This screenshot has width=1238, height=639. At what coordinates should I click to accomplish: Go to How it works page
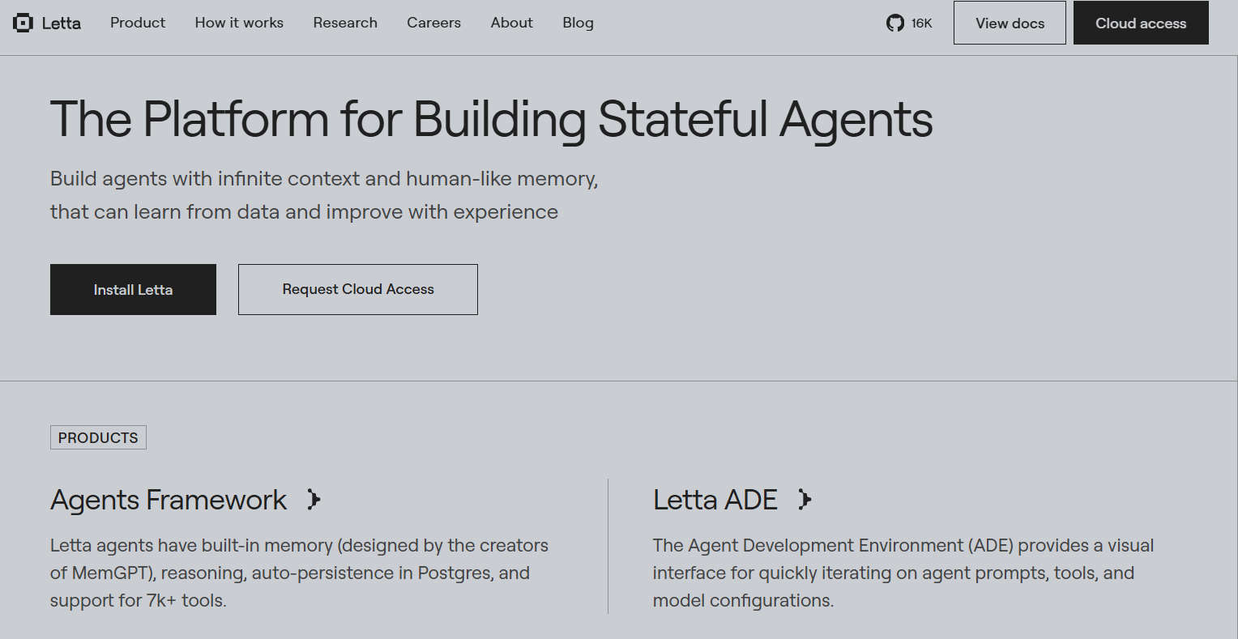point(239,23)
